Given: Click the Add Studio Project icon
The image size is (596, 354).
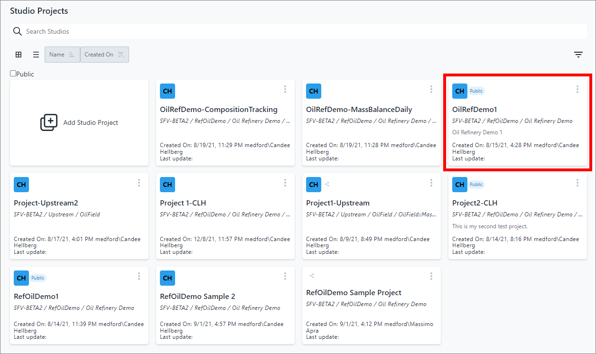Looking at the screenshot, I should pyautogui.click(x=49, y=122).
